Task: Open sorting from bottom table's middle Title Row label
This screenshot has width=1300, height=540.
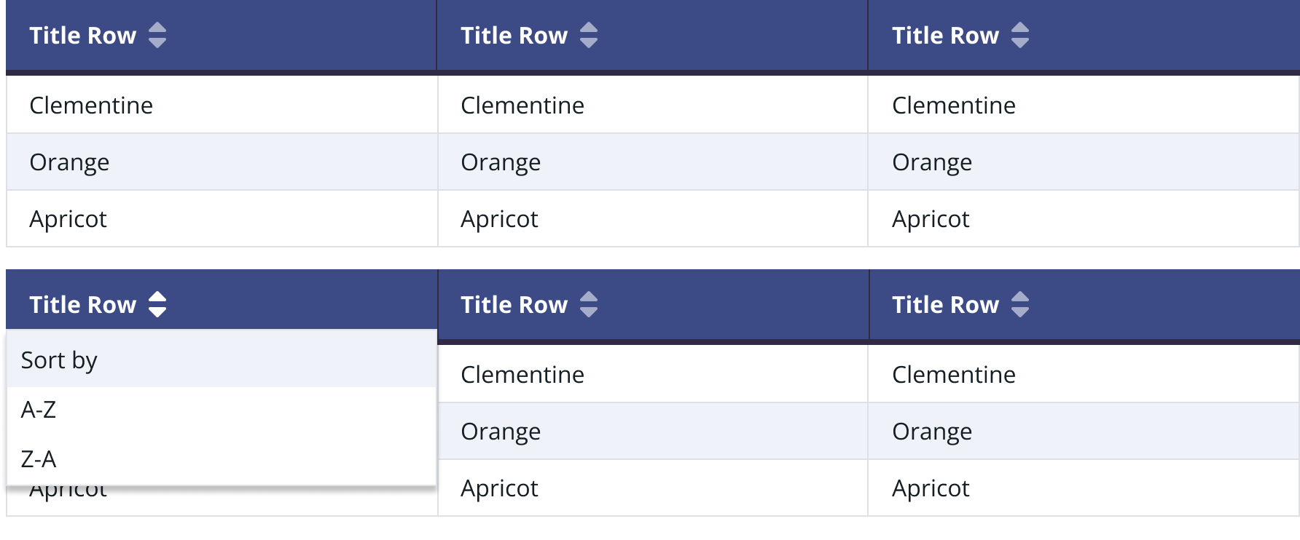Action: (x=514, y=305)
